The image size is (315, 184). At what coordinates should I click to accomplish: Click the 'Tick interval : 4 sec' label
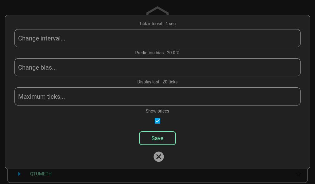click(157, 24)
